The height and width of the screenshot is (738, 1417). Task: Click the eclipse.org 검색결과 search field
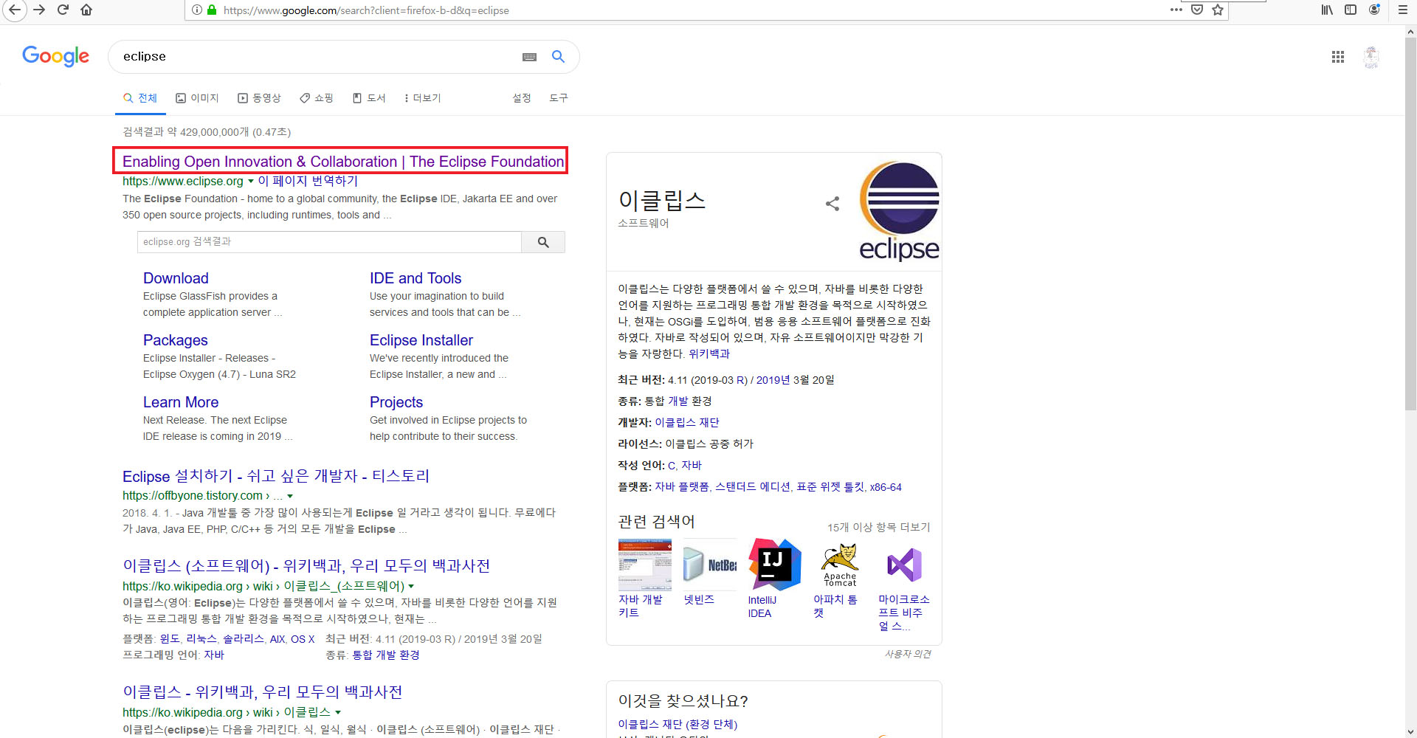[329, 242]
